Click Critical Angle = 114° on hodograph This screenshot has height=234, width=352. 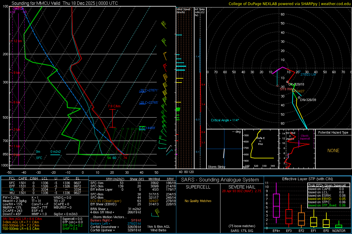[x=225, y=120]
